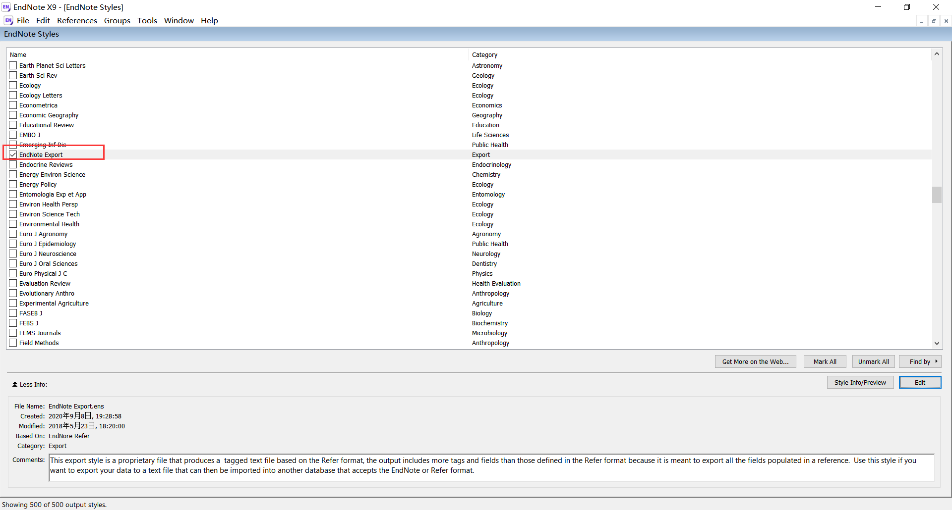
Task: Check the Environ Science Tech checkbox
Action: [x=13, y=214]
